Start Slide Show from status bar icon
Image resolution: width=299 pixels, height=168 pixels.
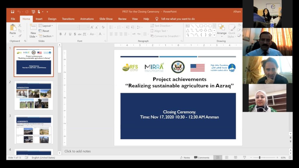click(244, 157)
